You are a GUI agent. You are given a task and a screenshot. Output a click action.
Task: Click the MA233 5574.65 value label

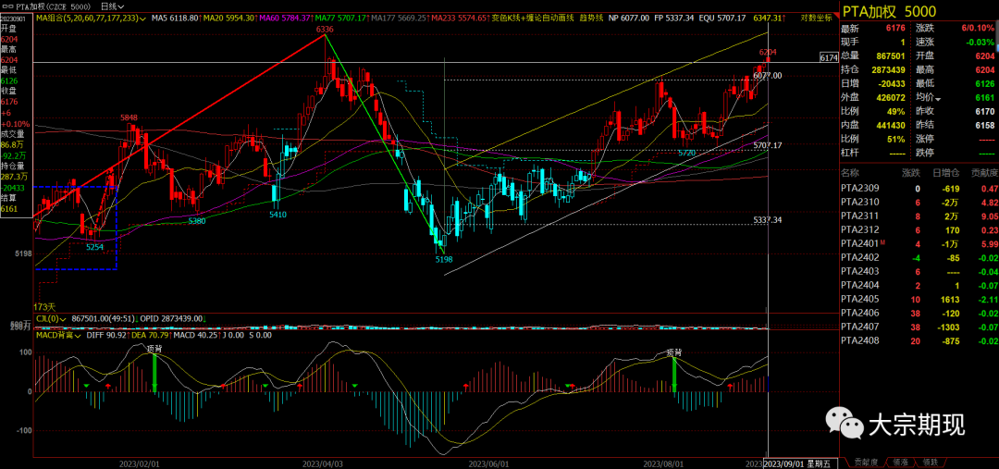point(459,19)
